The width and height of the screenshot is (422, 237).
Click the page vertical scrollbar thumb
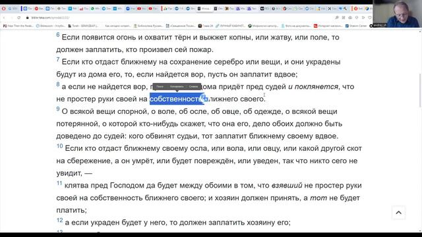(x=420, y=91)
